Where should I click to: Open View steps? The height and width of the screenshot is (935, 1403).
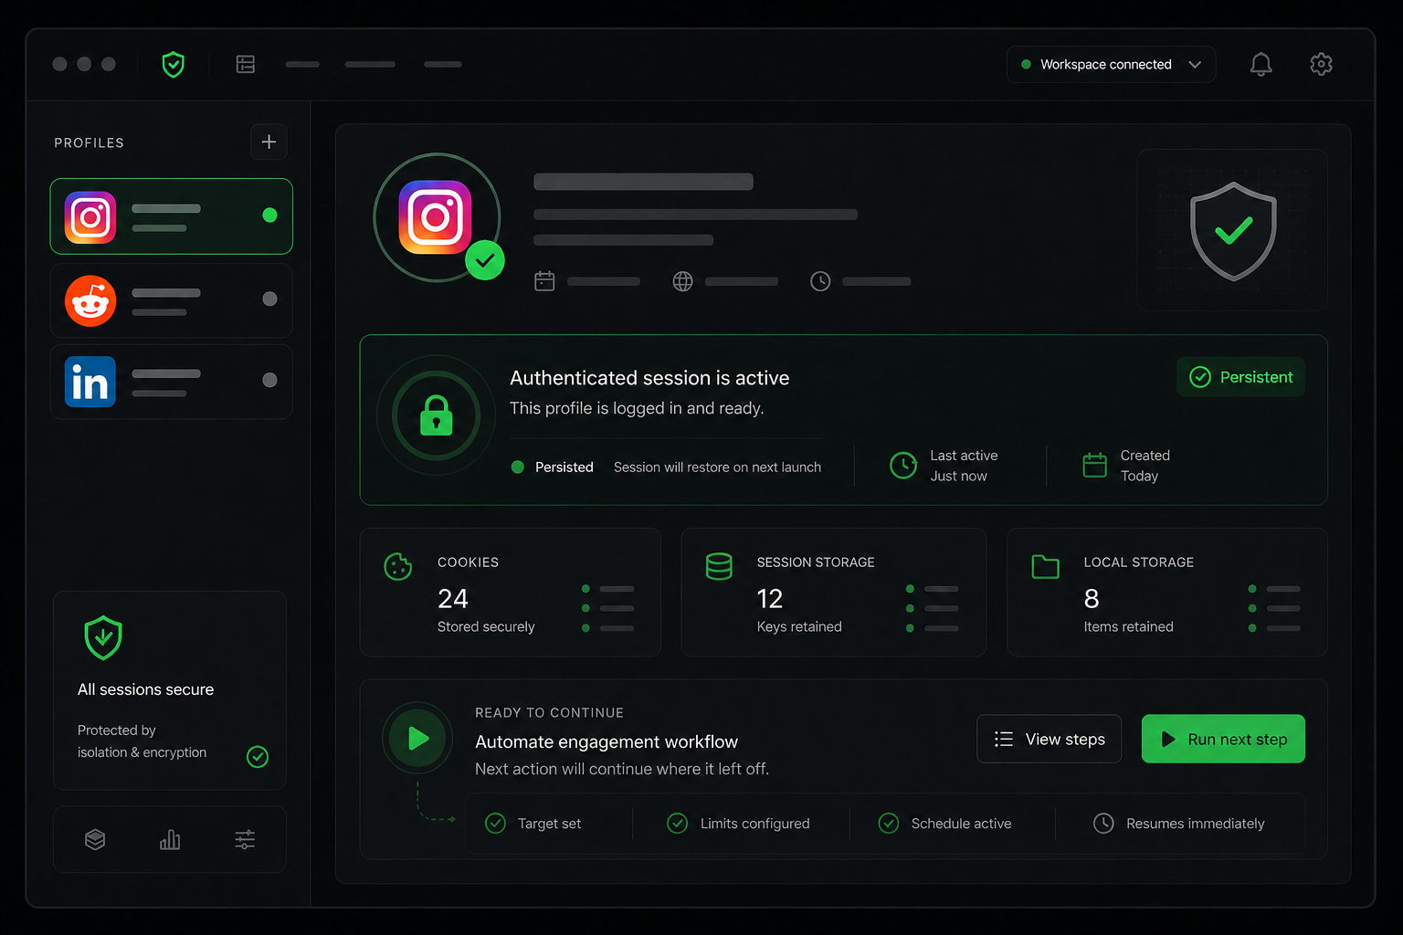1049,739
